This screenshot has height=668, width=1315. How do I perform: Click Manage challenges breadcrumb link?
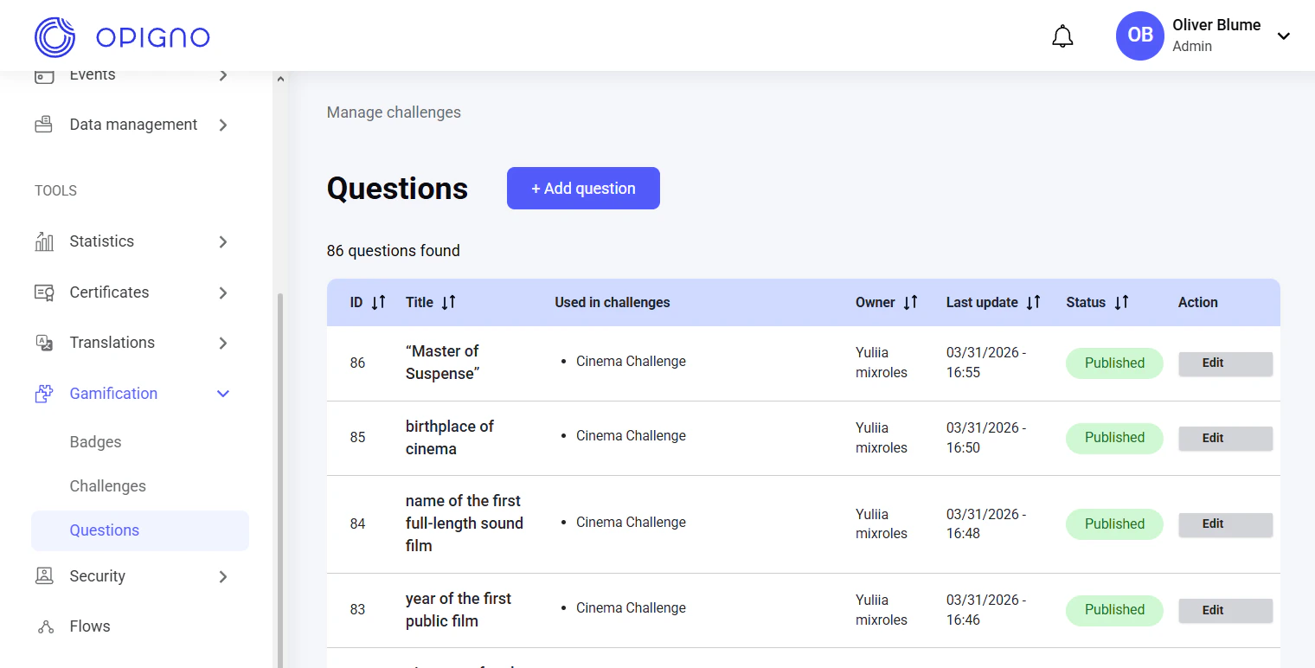point(394,112)
